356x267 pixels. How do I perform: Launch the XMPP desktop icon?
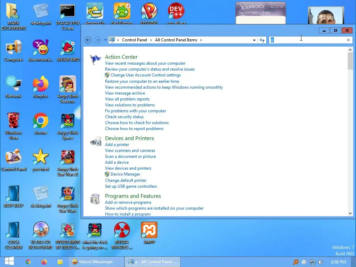149,233
